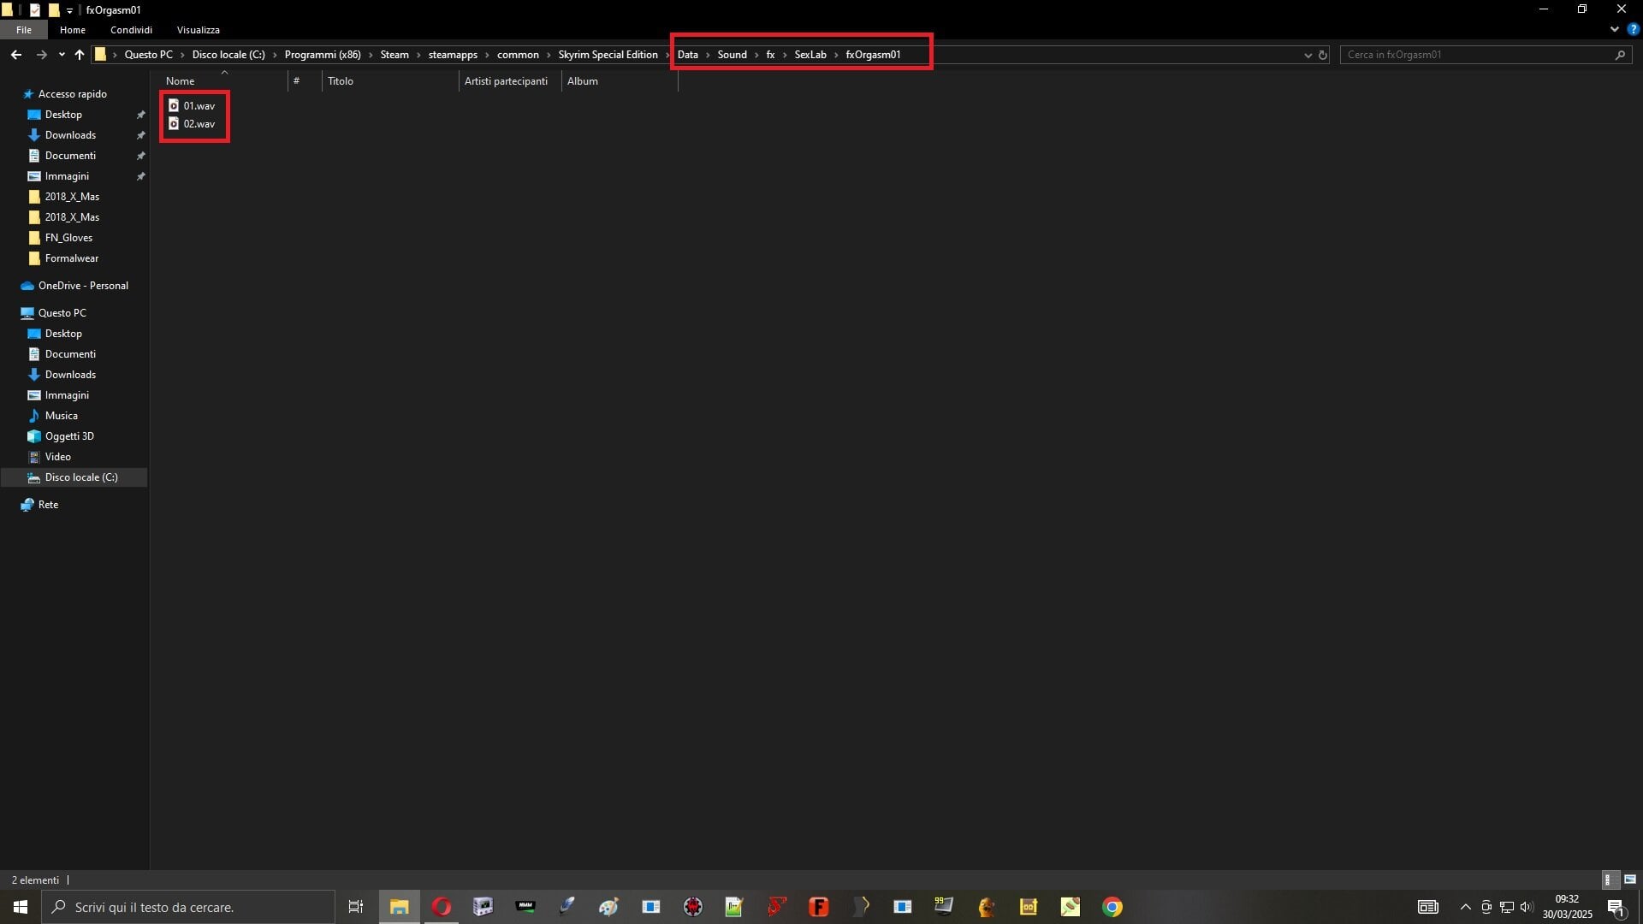Switch to details view layout button

[x=1609, y=880]
